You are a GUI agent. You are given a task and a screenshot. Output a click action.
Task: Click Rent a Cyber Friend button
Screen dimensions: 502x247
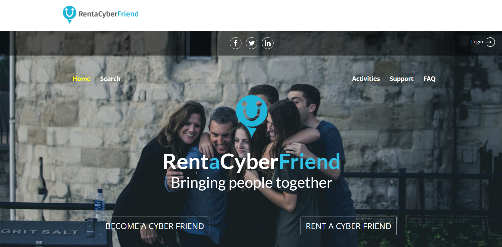click(x=349, y=226)
